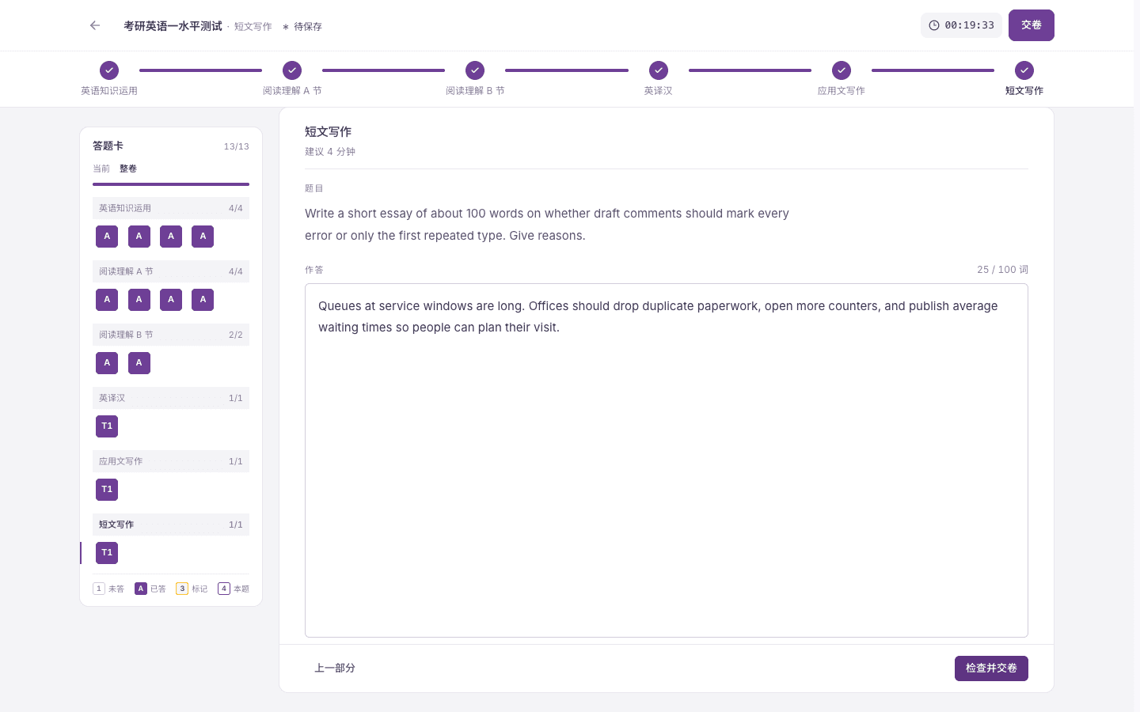Click 检查并交卷 button
Viewport: 1140px width, 712px height.
point(991,668)
